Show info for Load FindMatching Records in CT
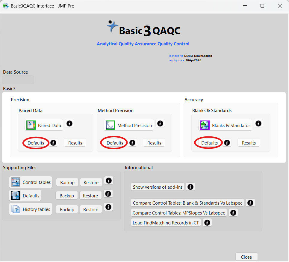289x262 pixels. click(x=207, y=222)
